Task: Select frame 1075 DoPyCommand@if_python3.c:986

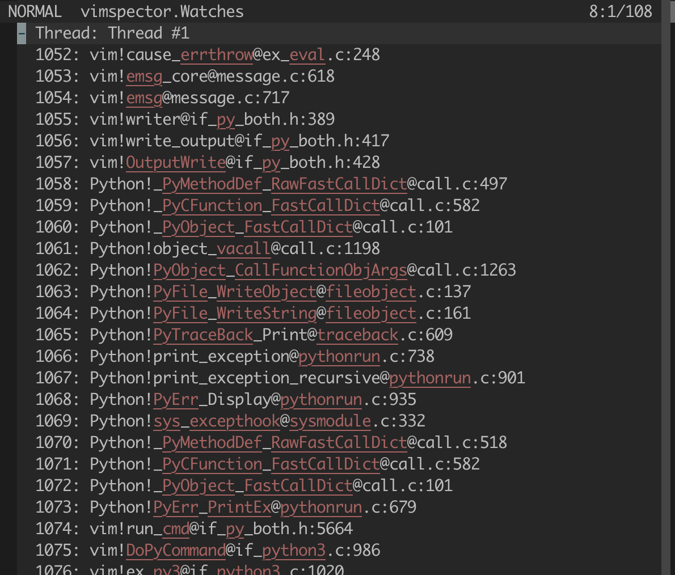Action: click(x=208, y=550)
